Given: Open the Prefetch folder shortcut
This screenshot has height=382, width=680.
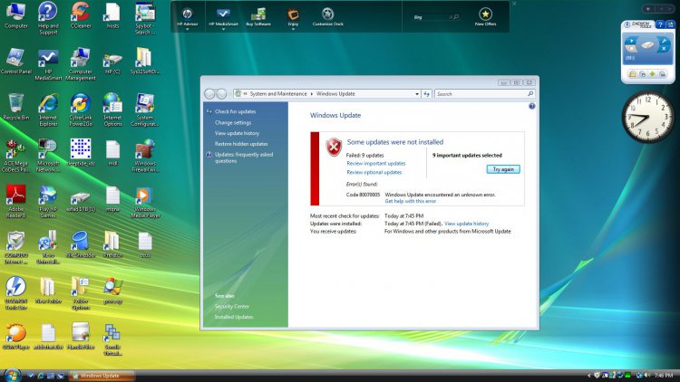Looking at the screenshot, I should click(x=112, y=244).
